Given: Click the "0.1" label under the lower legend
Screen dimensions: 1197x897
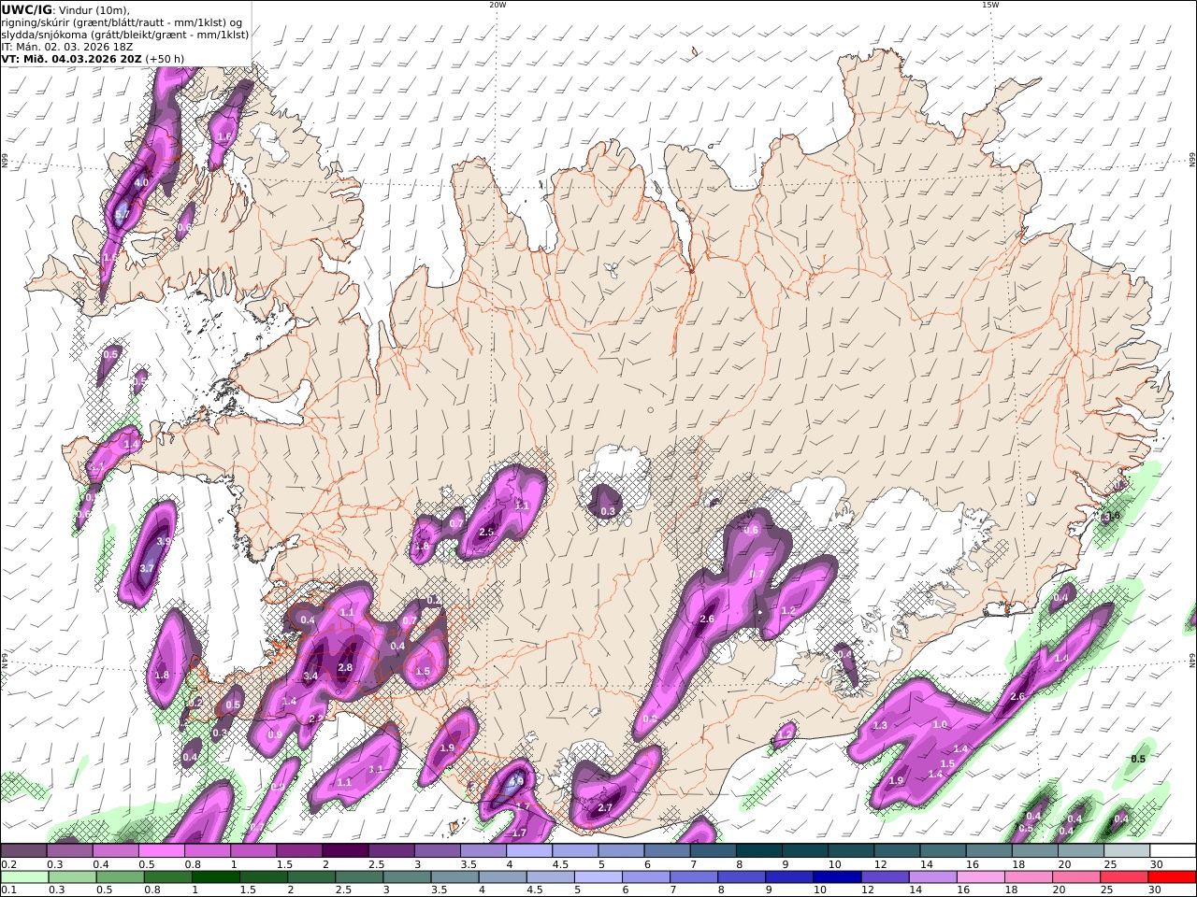Looking at the screenshot, I should tap(8, 890).
